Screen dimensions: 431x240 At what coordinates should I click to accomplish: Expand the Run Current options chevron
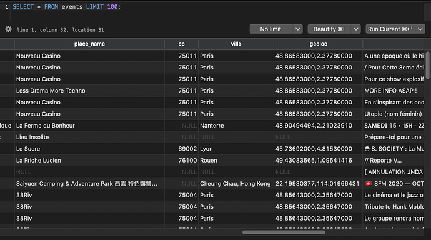click(420, 29)
